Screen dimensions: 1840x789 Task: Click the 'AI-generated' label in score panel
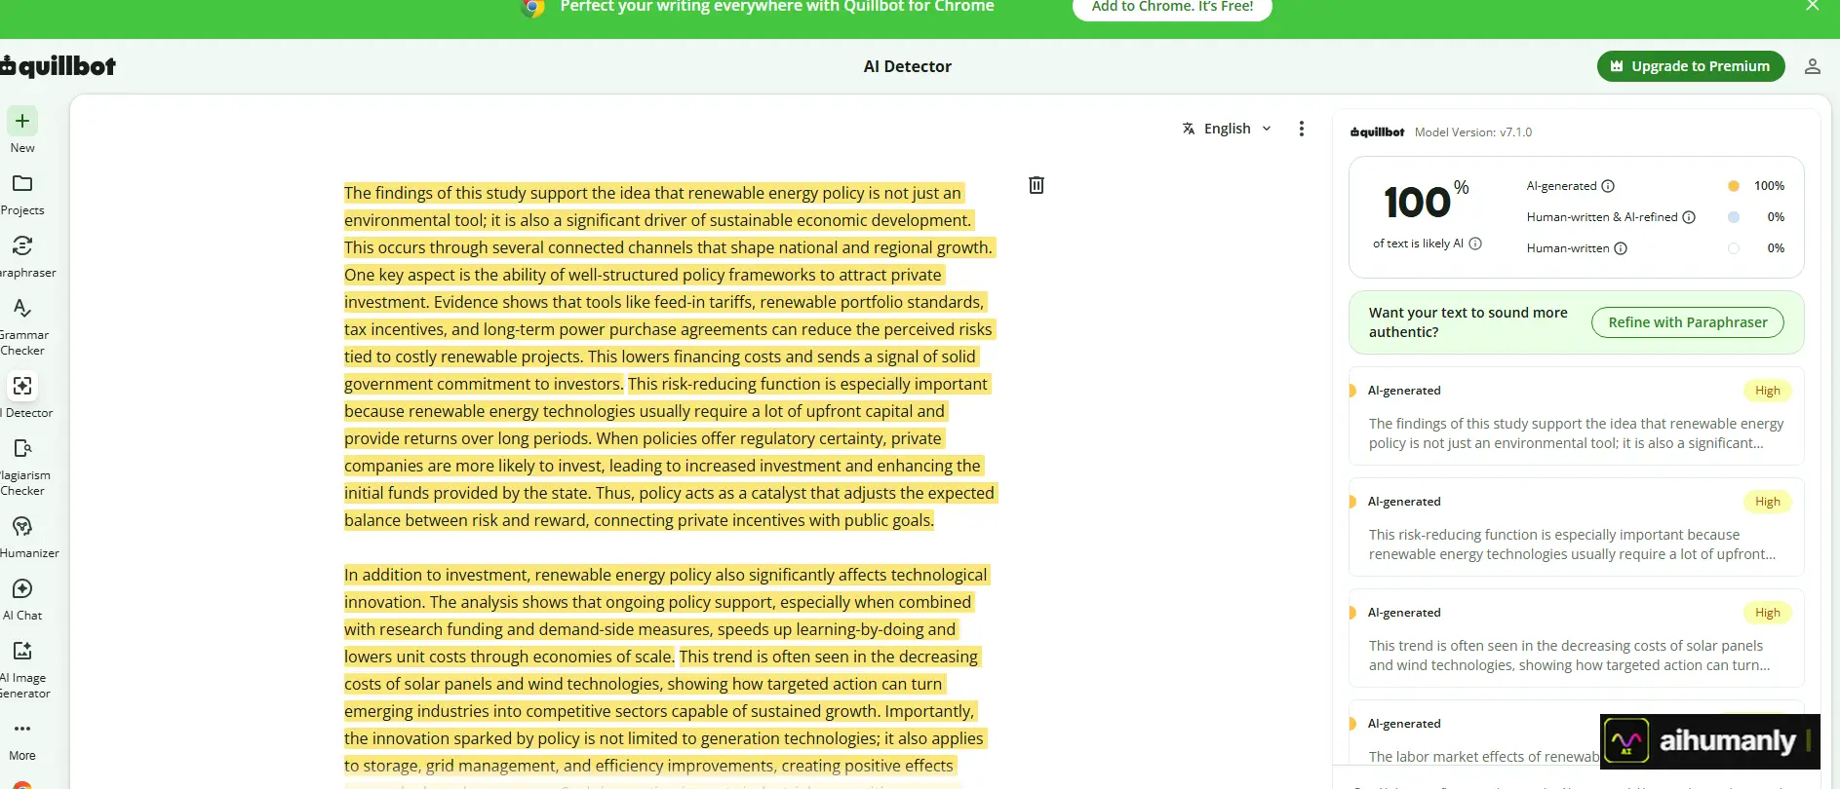(1561, 186)
